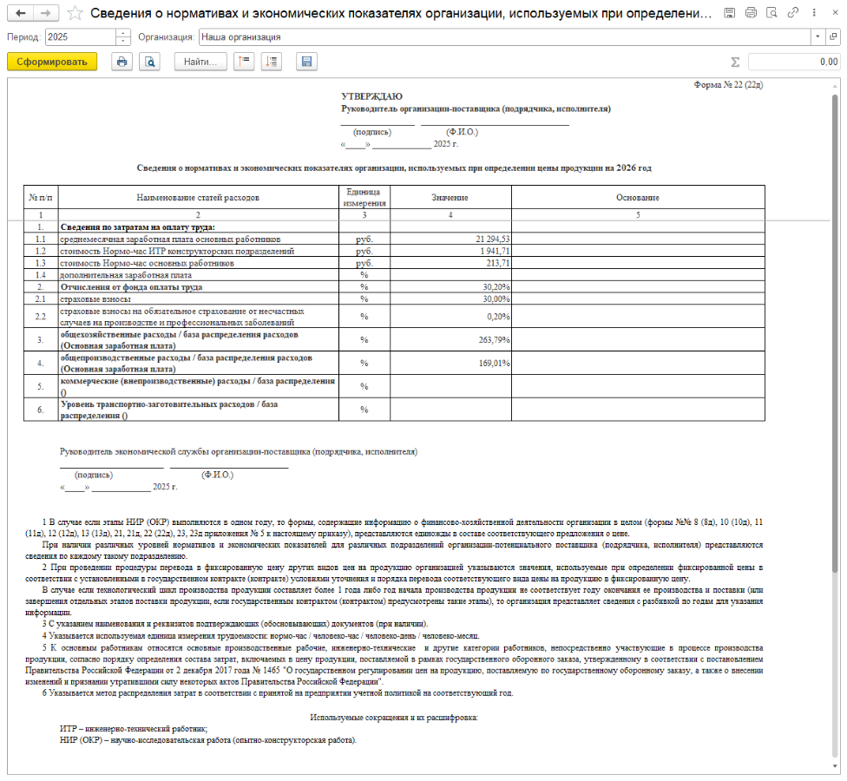Click the ИТР – инженерно-технический работник line

(x=134, y=729)
